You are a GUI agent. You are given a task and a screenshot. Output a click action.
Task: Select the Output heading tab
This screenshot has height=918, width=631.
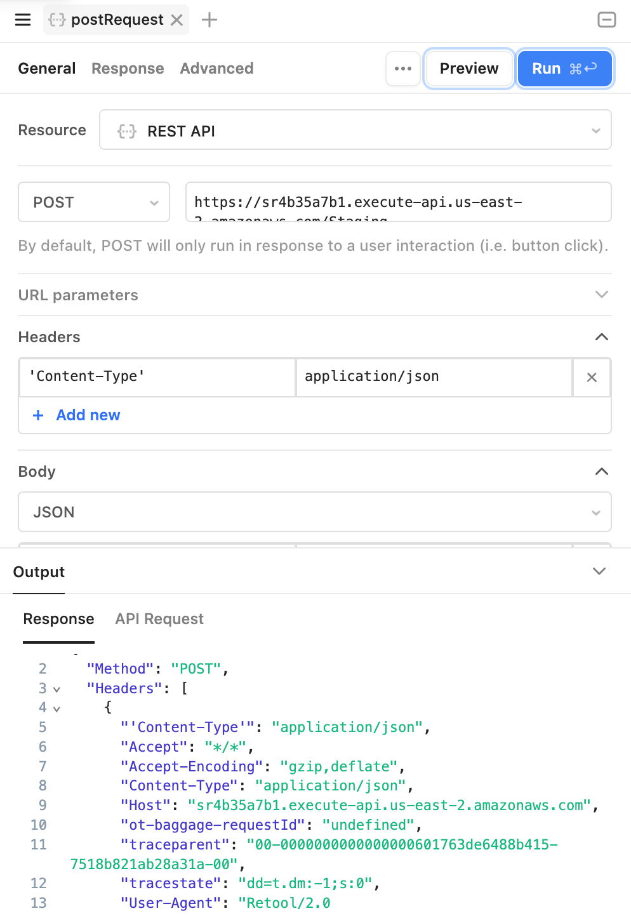pos(39,572)
